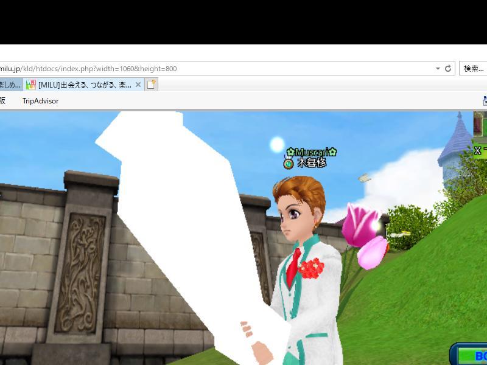Click the X marker below the minimap
This screenshot has width=487, height=365.
pyautogui.click(x=478, y=151)
